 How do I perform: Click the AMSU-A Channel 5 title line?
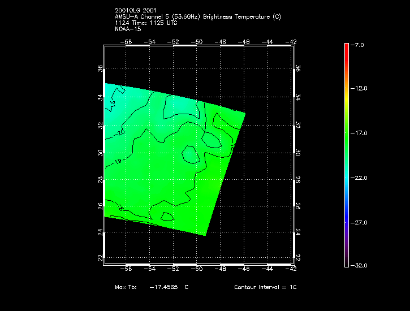pos(197,17)
